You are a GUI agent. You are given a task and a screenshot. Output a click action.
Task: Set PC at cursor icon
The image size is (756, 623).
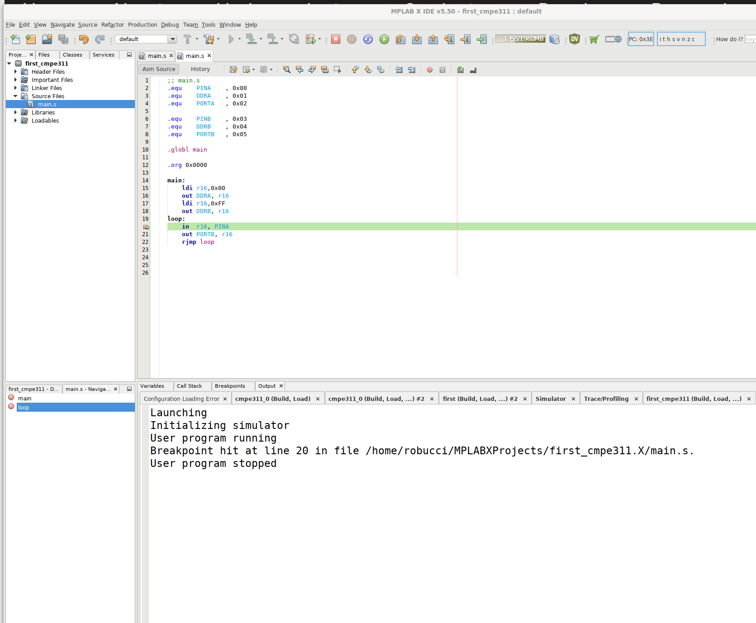pos(466,39)
